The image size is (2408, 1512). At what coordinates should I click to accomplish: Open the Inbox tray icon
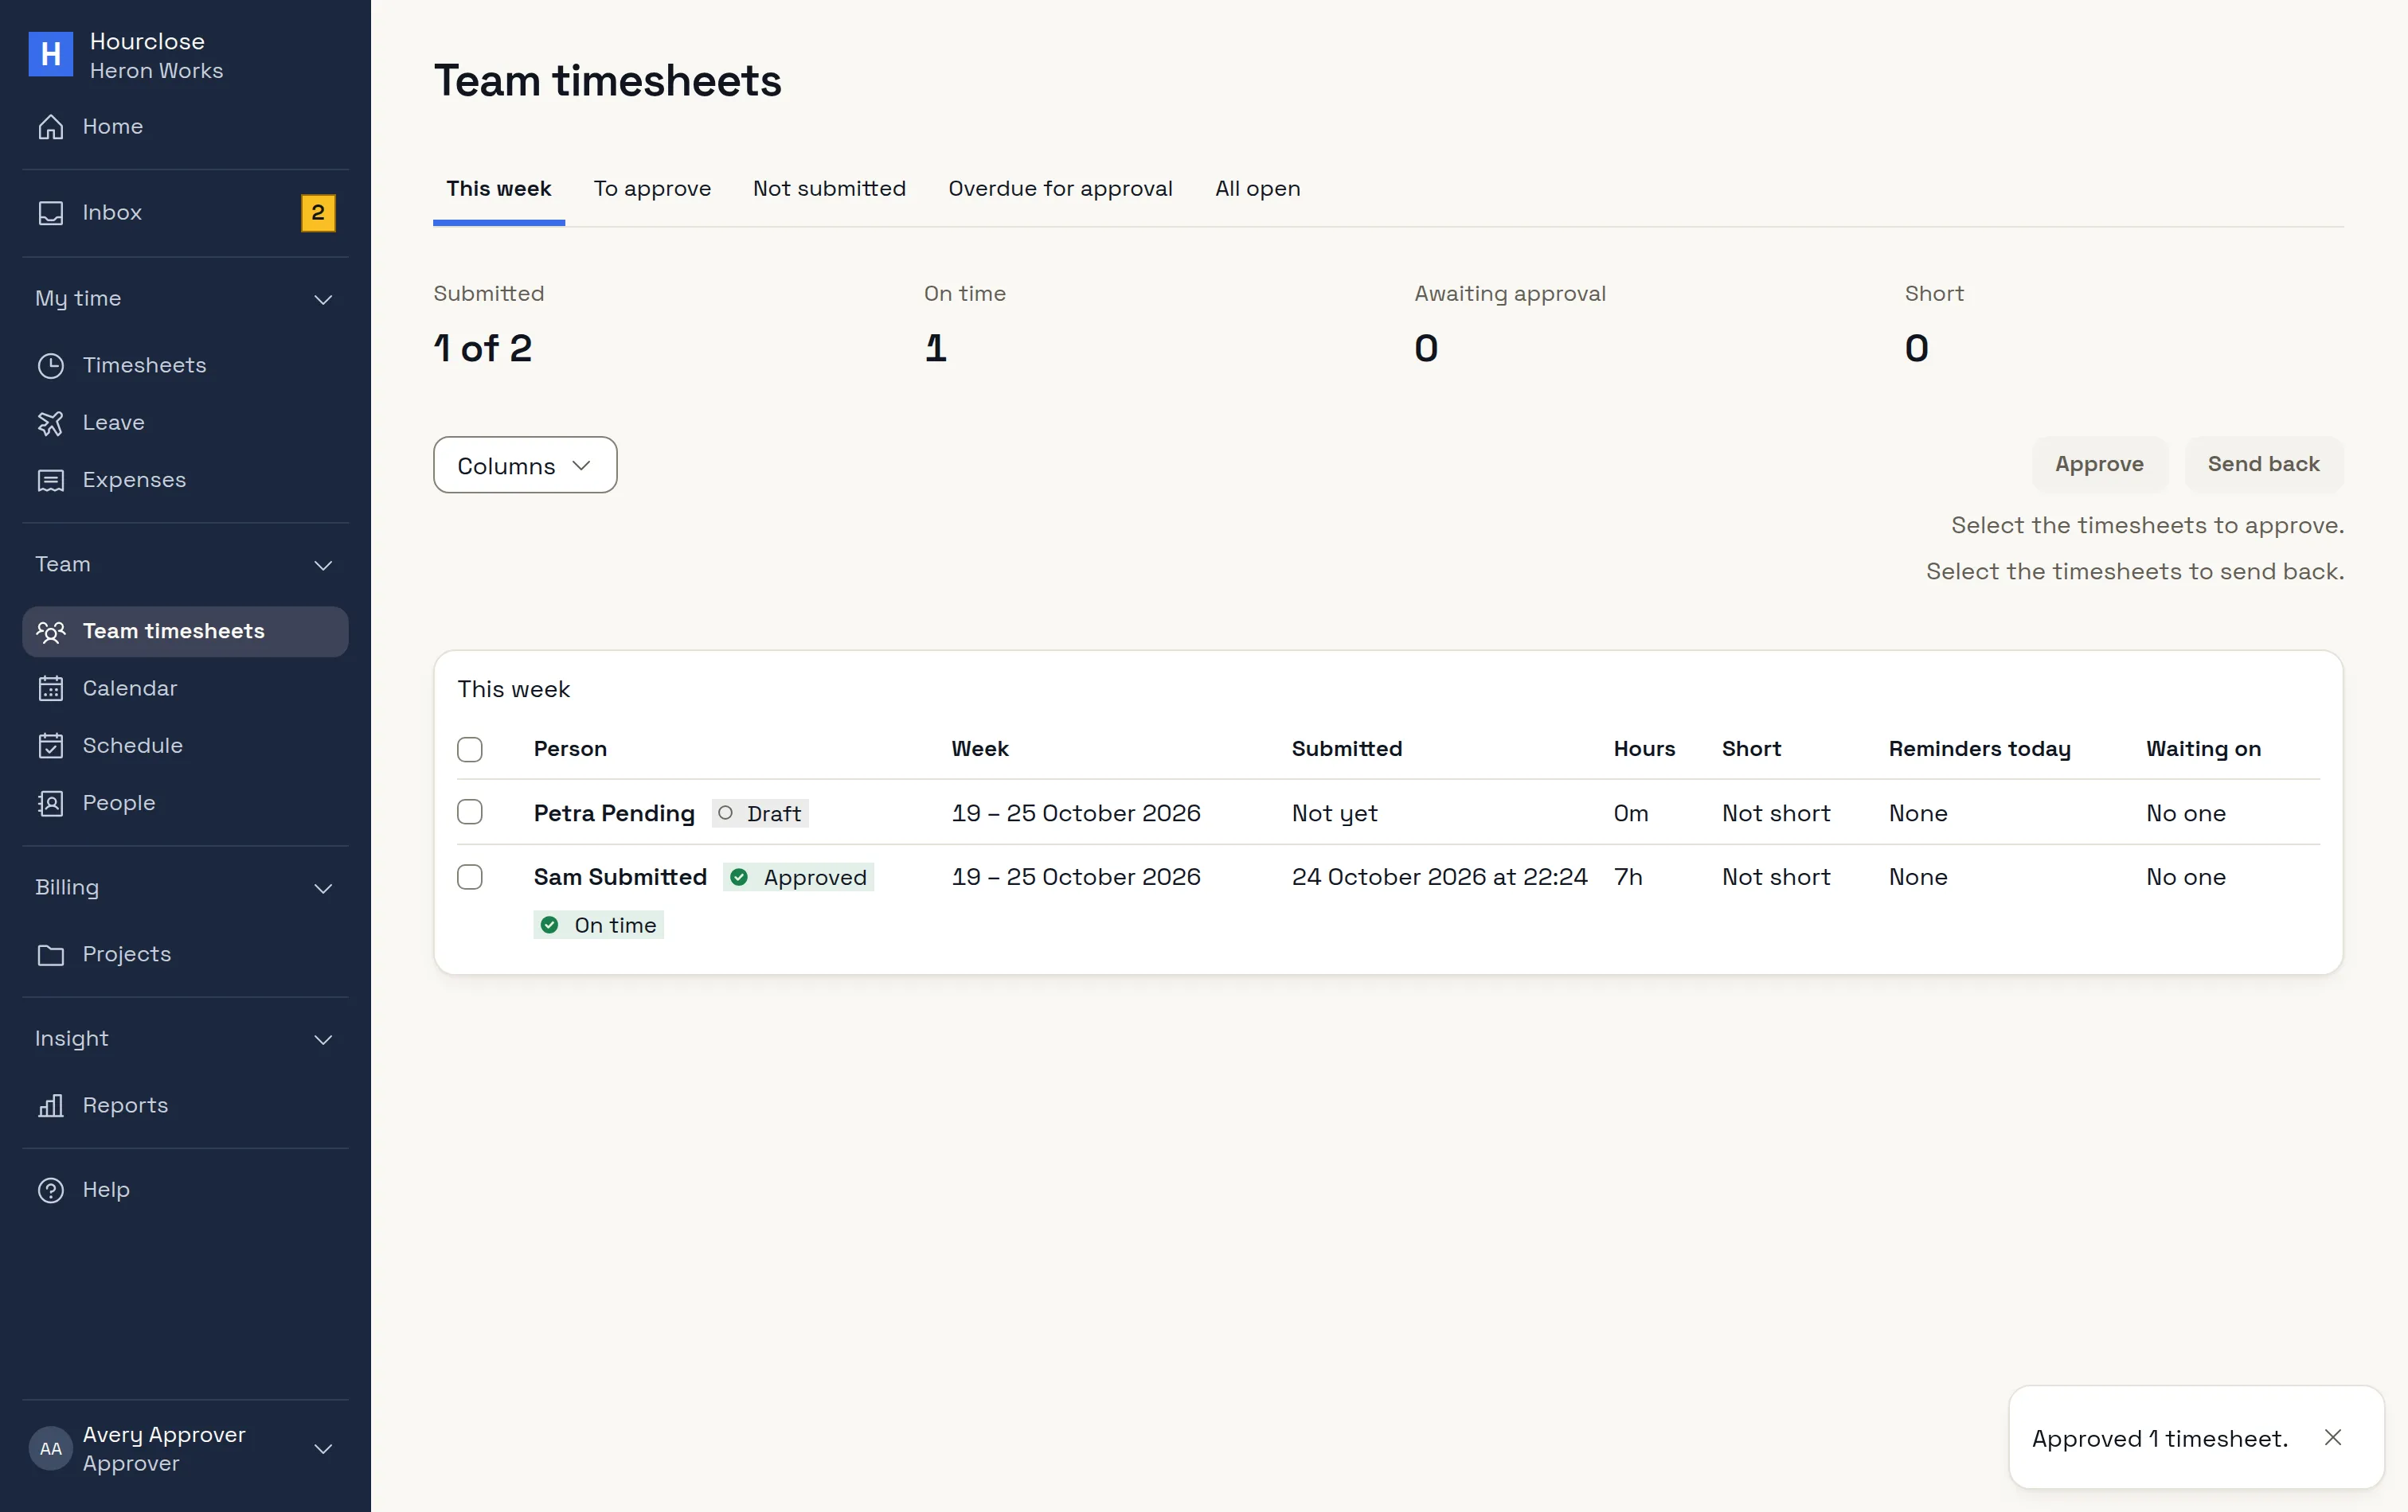(50, 212)
